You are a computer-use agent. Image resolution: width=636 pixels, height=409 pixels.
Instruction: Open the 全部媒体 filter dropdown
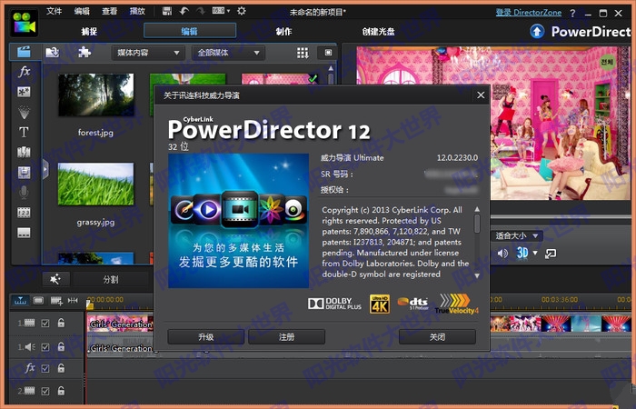[228, 53]
